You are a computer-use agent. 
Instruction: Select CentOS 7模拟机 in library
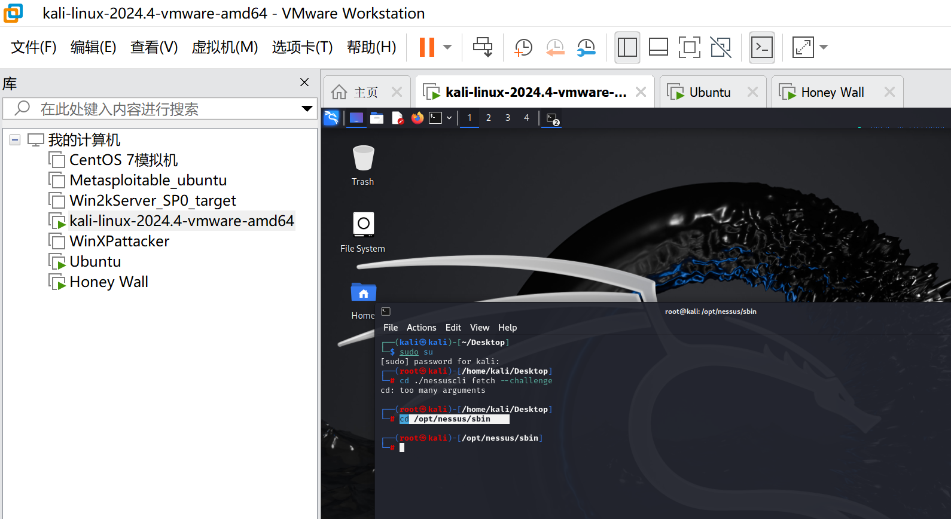(123, 160)
